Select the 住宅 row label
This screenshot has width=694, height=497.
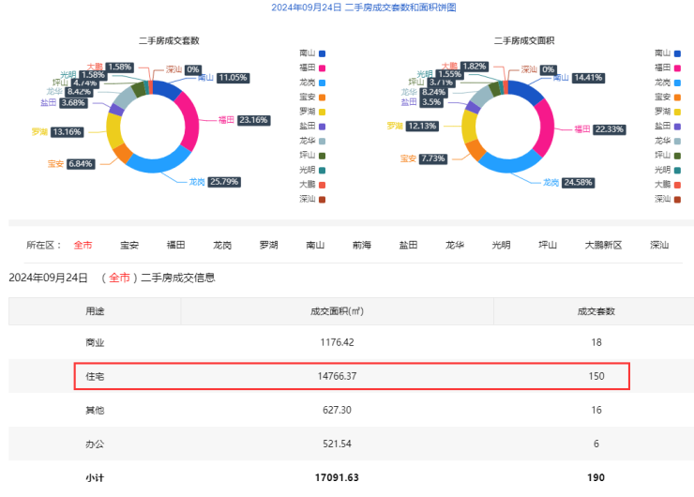tap(95, 377)
